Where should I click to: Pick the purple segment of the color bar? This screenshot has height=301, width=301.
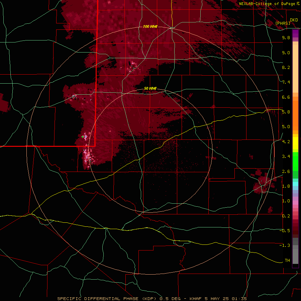(295, 33)
